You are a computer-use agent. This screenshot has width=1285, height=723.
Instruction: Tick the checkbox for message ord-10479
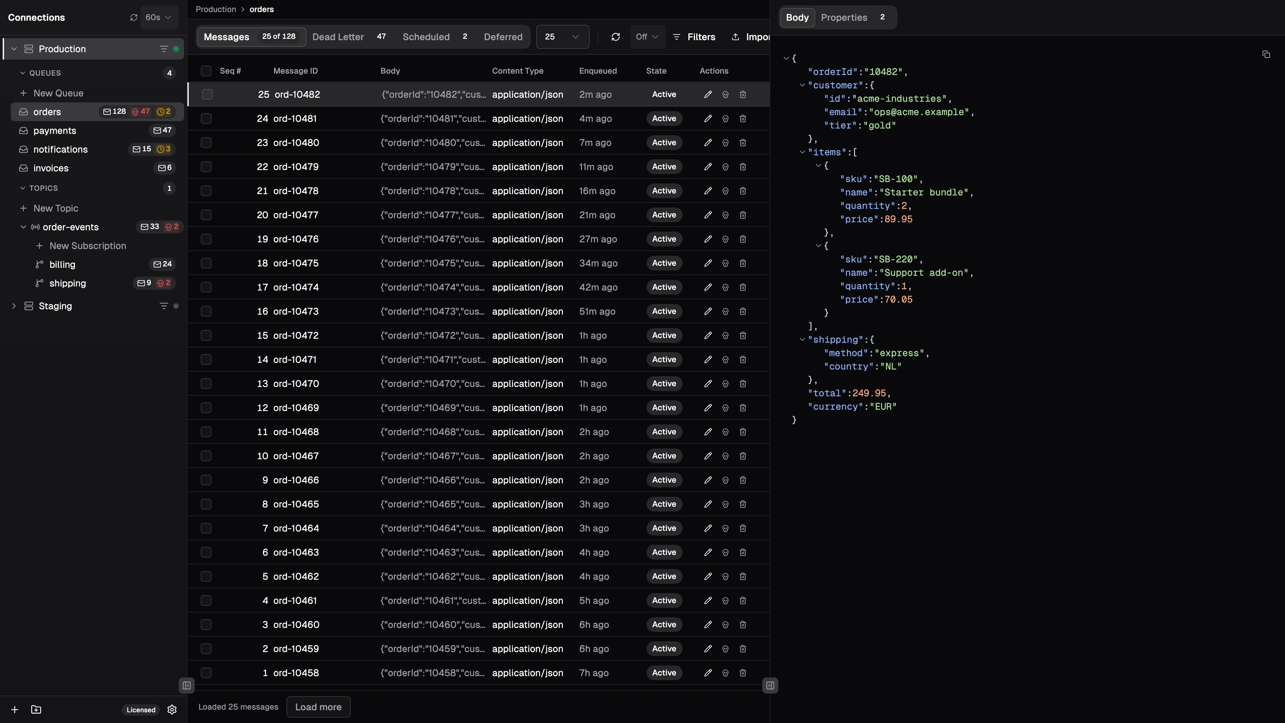pos(206,167)
